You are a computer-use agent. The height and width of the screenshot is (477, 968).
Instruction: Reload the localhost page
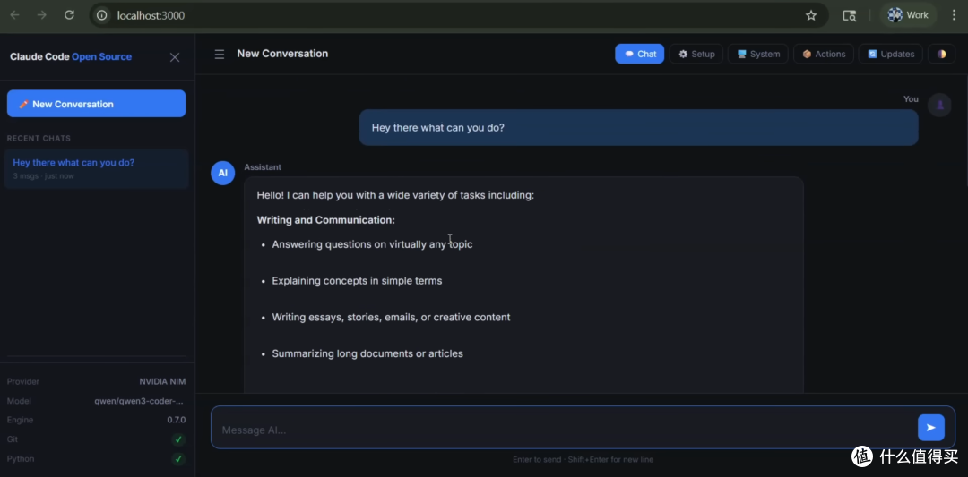tap(69, 15)
